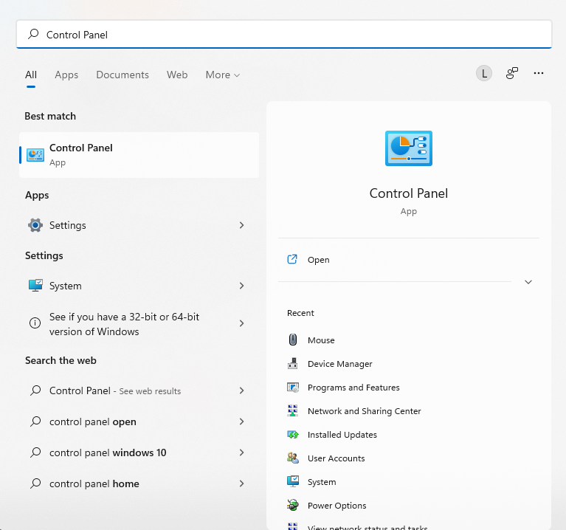Click the Programs and Features icon

pos(293,388)
